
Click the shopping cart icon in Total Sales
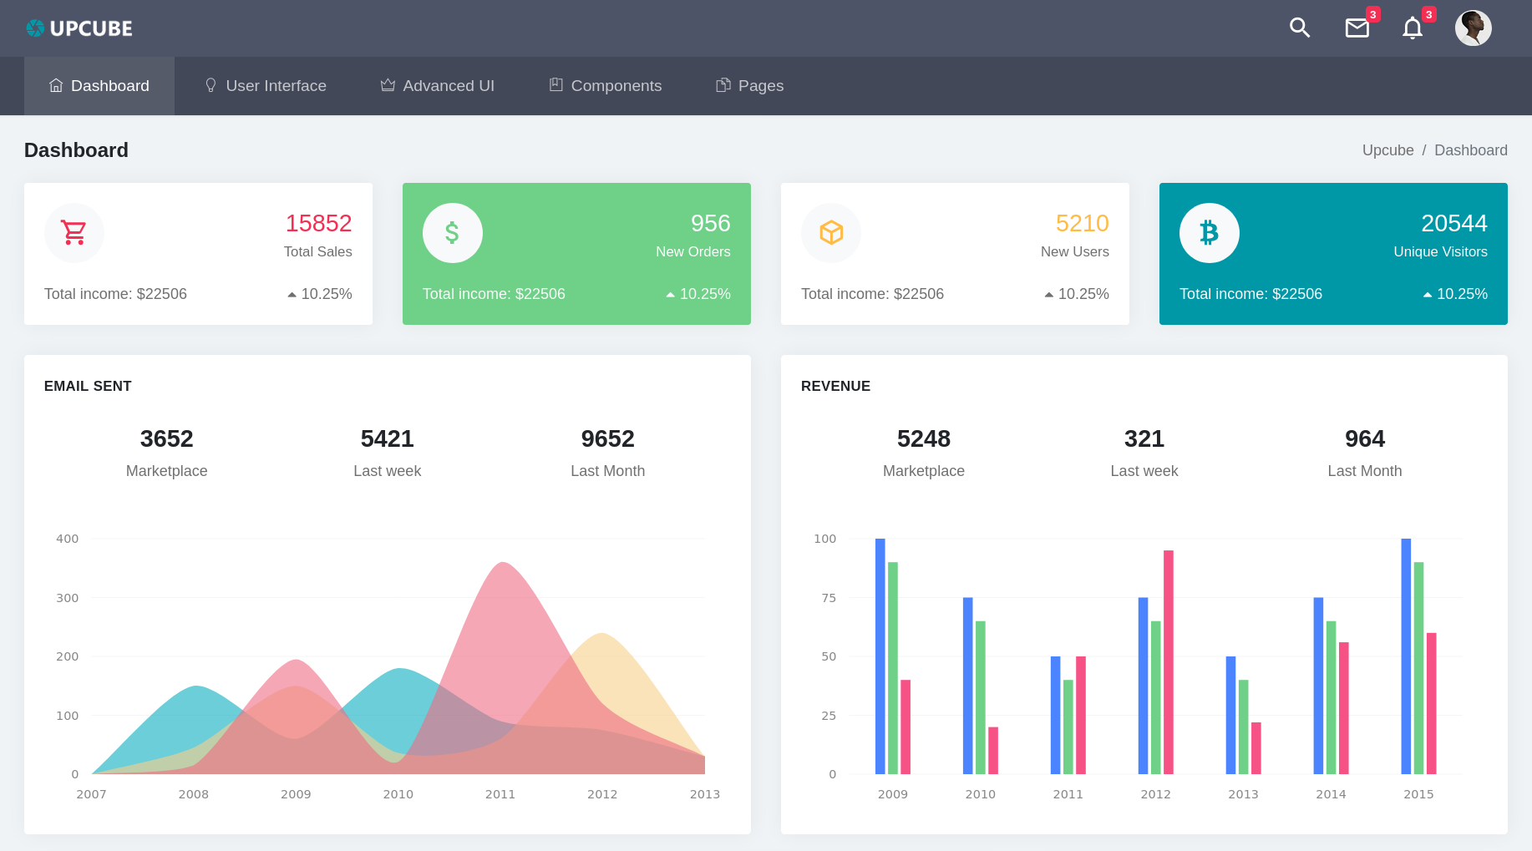(x=74, y=233)
